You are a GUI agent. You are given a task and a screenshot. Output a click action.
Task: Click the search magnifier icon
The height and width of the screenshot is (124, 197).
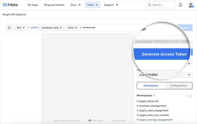tap(149, 5)
